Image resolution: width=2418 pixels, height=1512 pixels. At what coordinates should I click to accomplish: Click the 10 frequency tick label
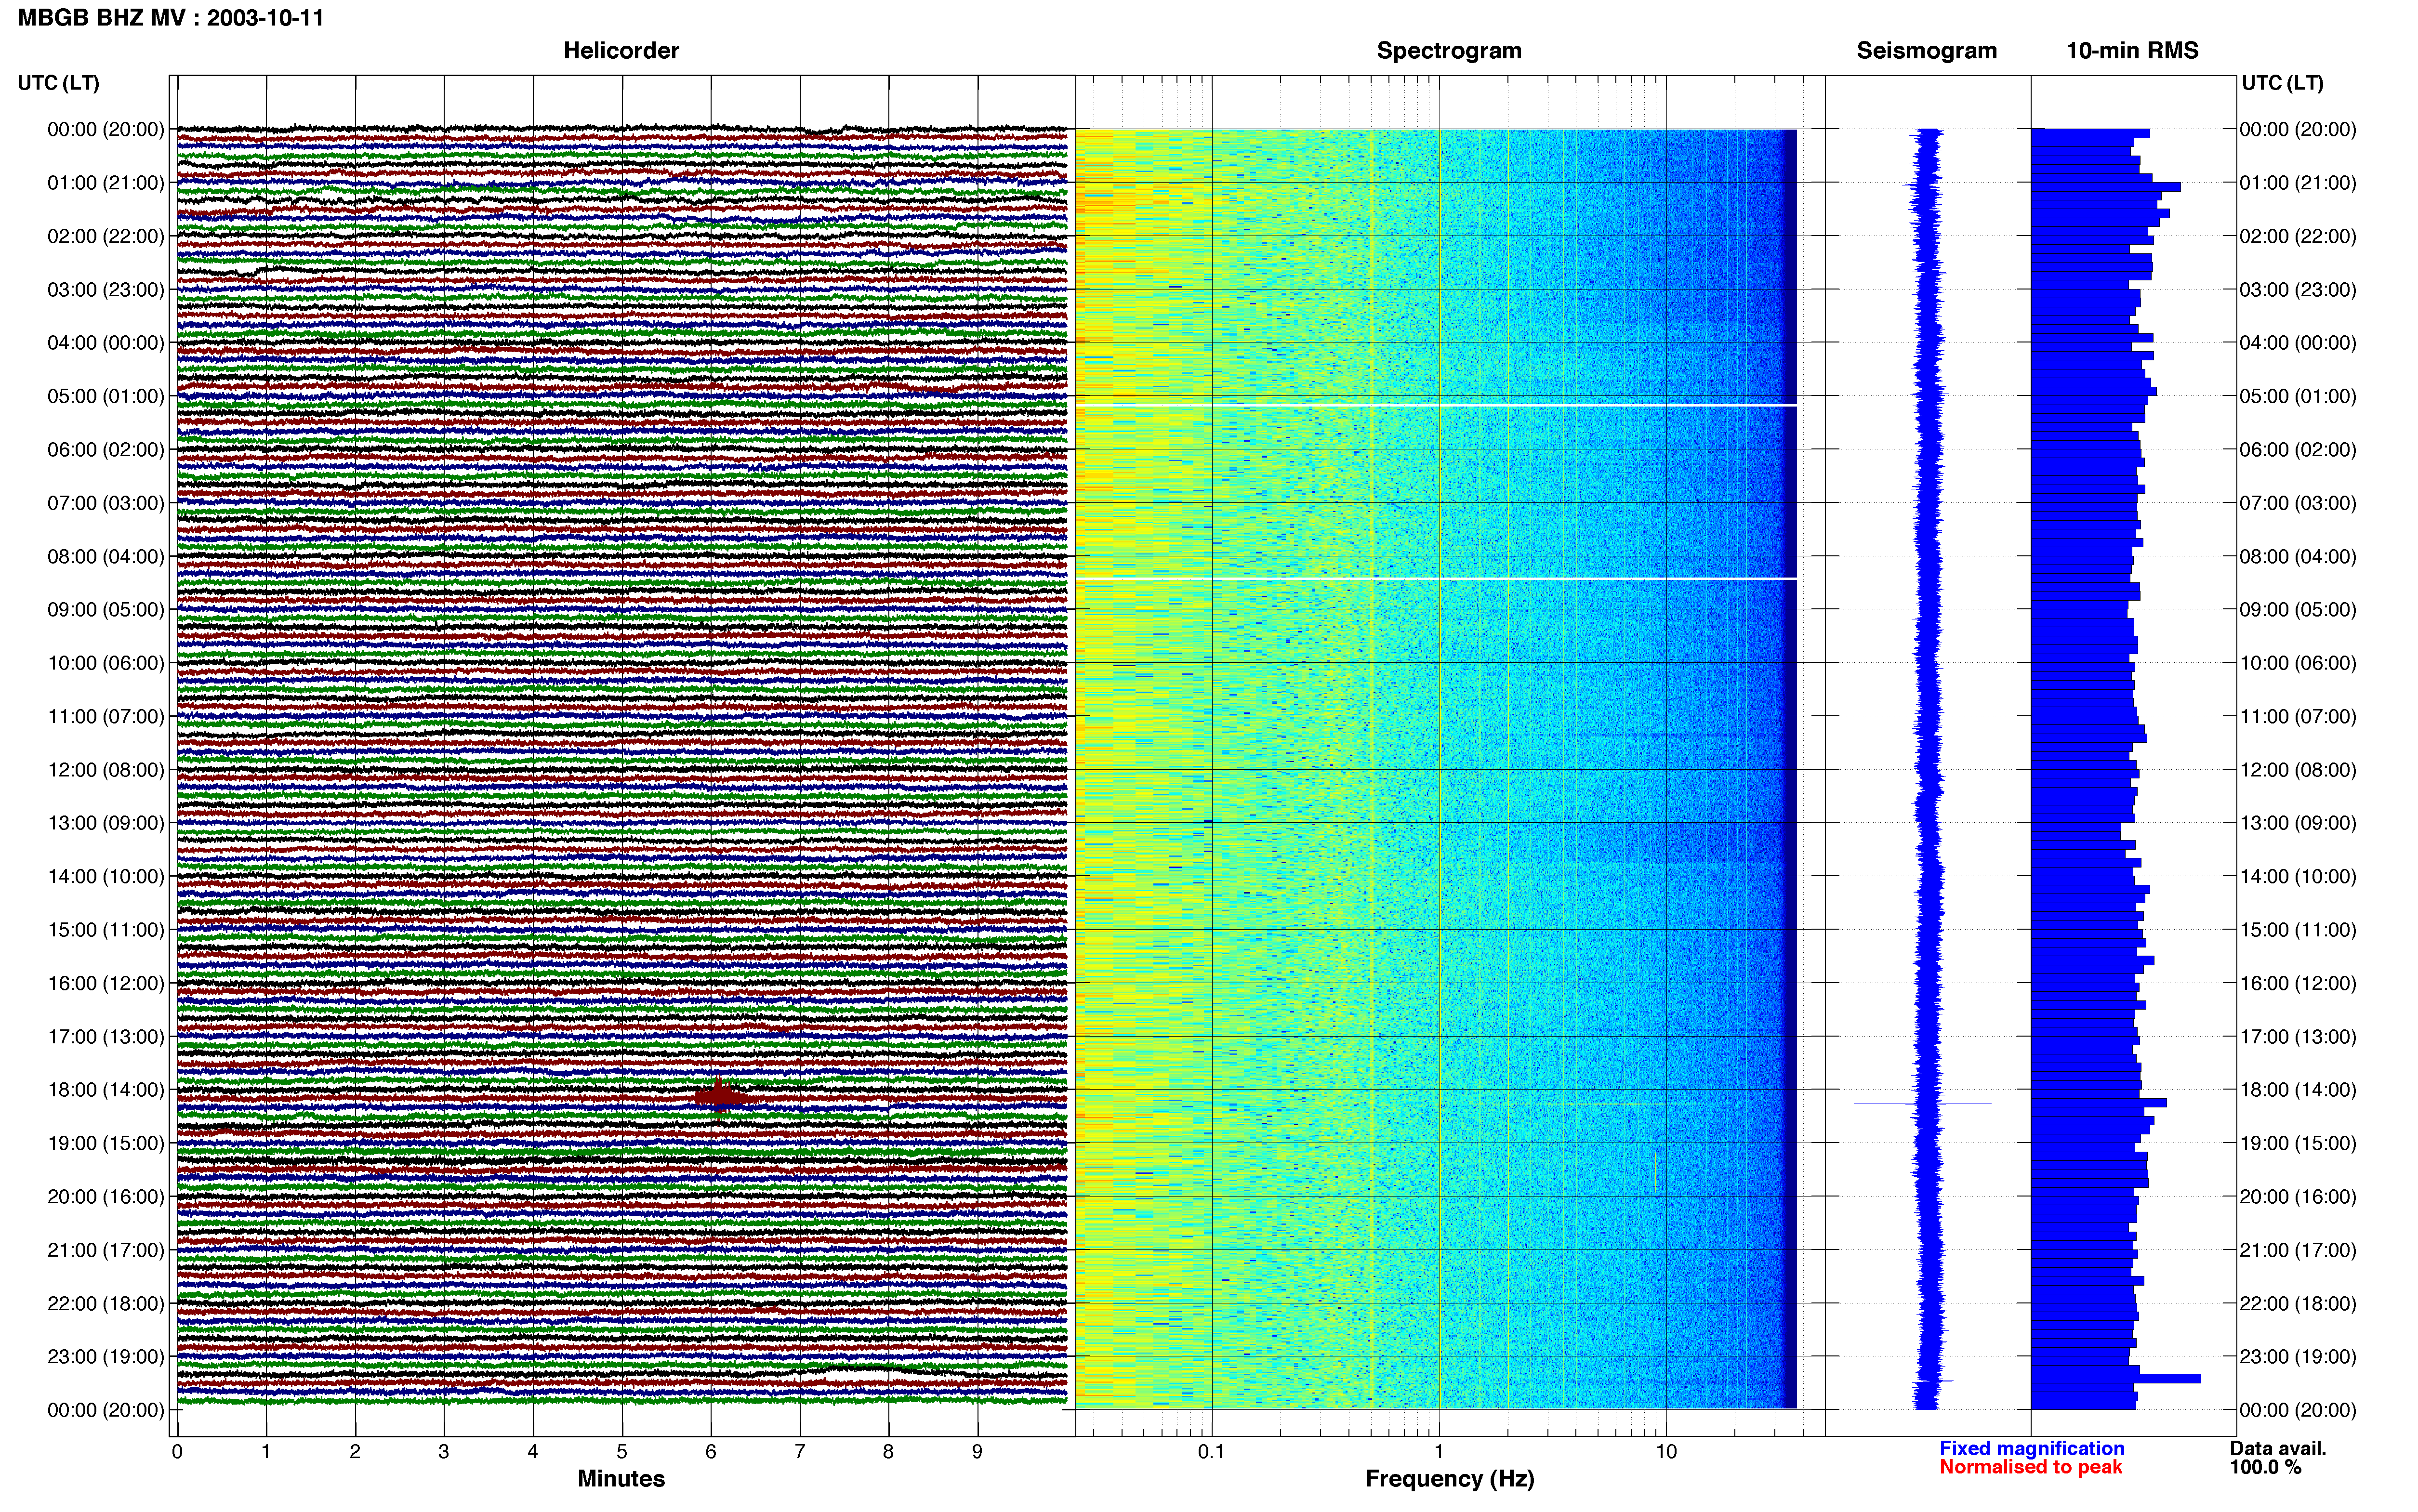[1666, 1452]
